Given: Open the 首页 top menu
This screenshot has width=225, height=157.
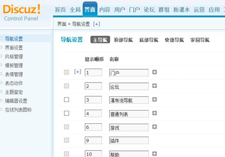Looking at the screenshot, I should 60,10.
